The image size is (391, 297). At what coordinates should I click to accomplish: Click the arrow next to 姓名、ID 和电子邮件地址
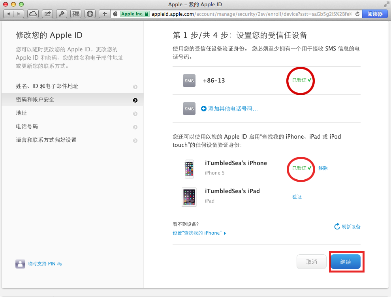pyautogui.click(x=135, y=87)
